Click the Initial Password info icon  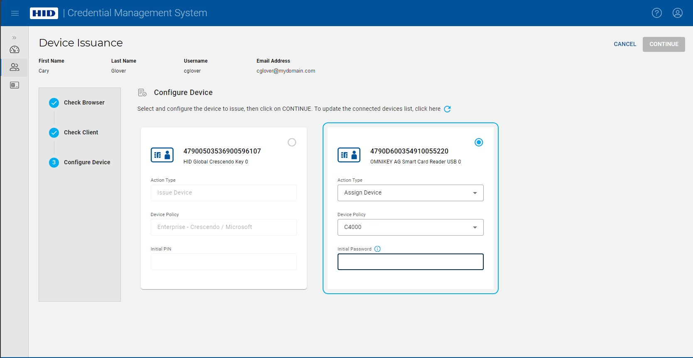pos(377,249)
